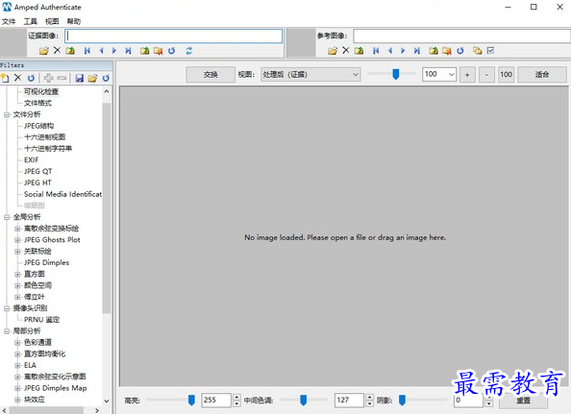Open a reference image with the folder icon

click(333, 51)
